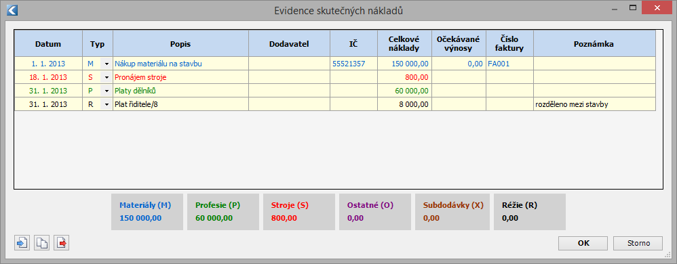Click the IČ column header
The image size is (677, 264).
pyautogui.click(x=353, y=44)
